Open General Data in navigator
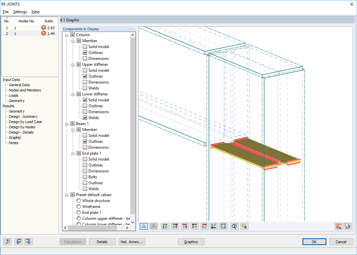Image resolution: width=357 pixels, height=255 pixels. (19, 85)
